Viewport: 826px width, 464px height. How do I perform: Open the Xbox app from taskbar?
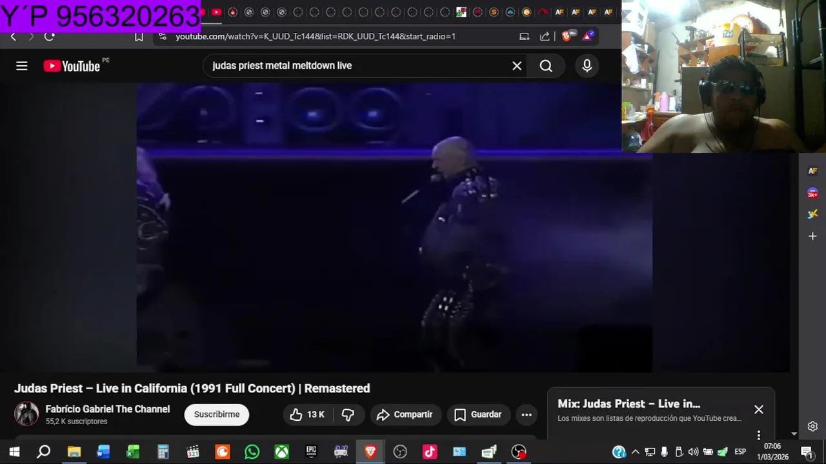point(282,452)
